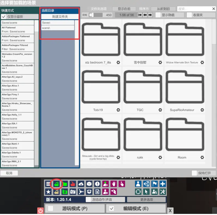The height and width of the screenshot is (215, 217).
Task: Select the scene\ path entry in 当前目录
Action: (57, 28)
